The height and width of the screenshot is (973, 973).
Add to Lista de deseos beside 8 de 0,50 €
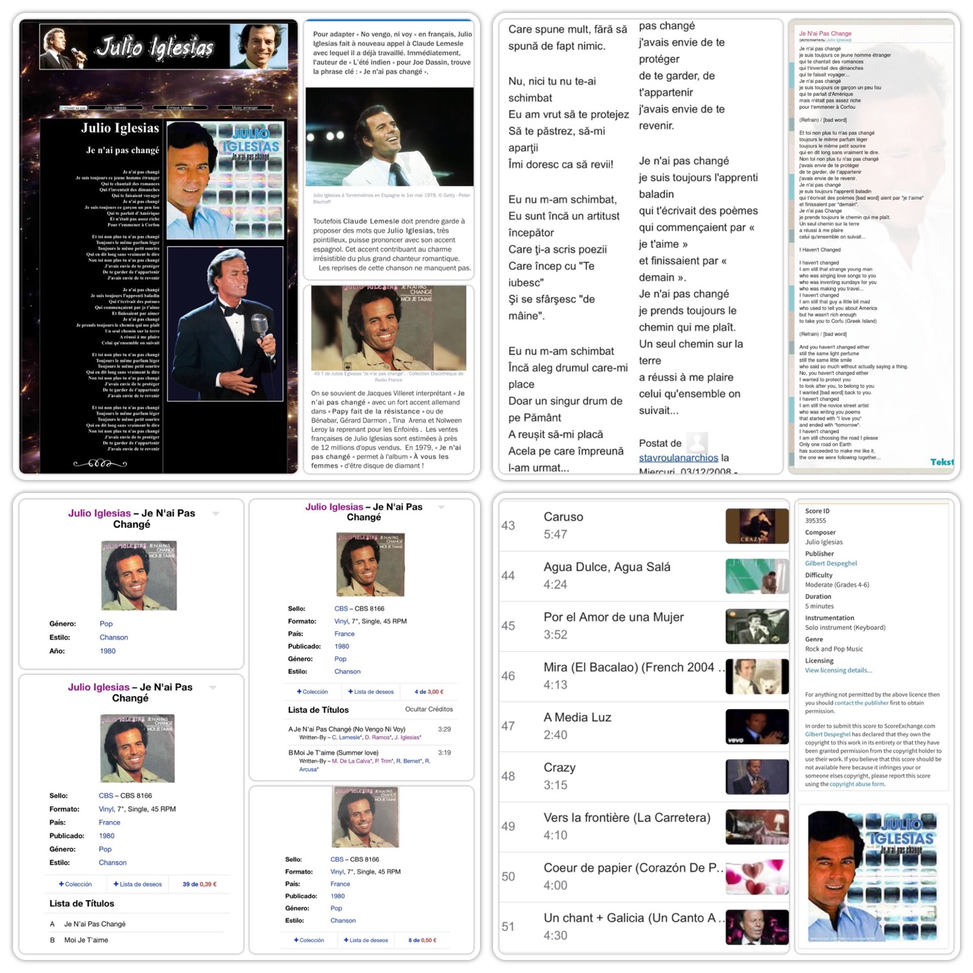(366, 940)
